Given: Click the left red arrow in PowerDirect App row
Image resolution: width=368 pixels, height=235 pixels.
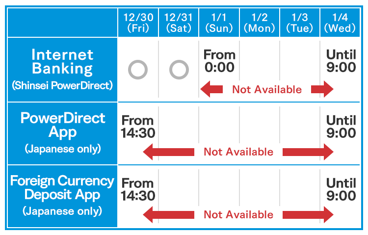Looking at the screenshot, I should 170,152.
